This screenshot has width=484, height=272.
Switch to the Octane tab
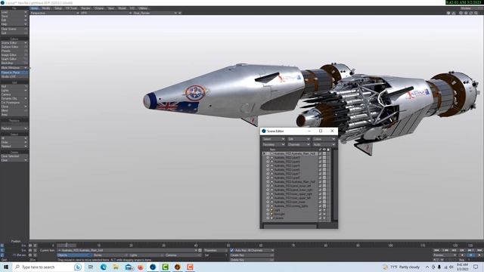pos(99,8)
